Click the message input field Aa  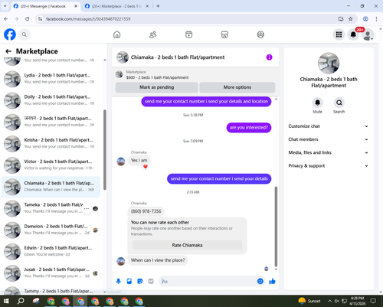[207, 281]
